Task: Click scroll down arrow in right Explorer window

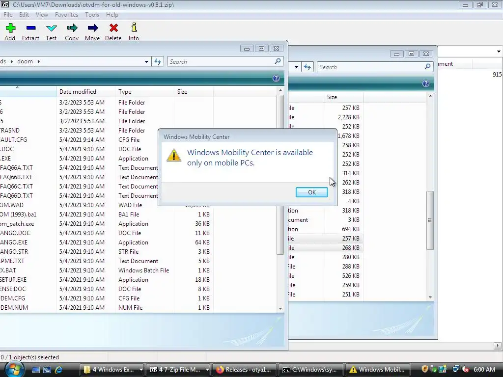Action: coord(430,297)
